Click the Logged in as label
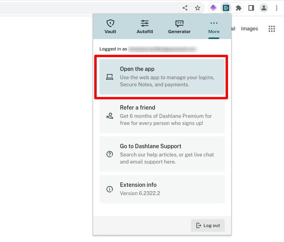Screen dimensions: 284x242 click(113, 49)
